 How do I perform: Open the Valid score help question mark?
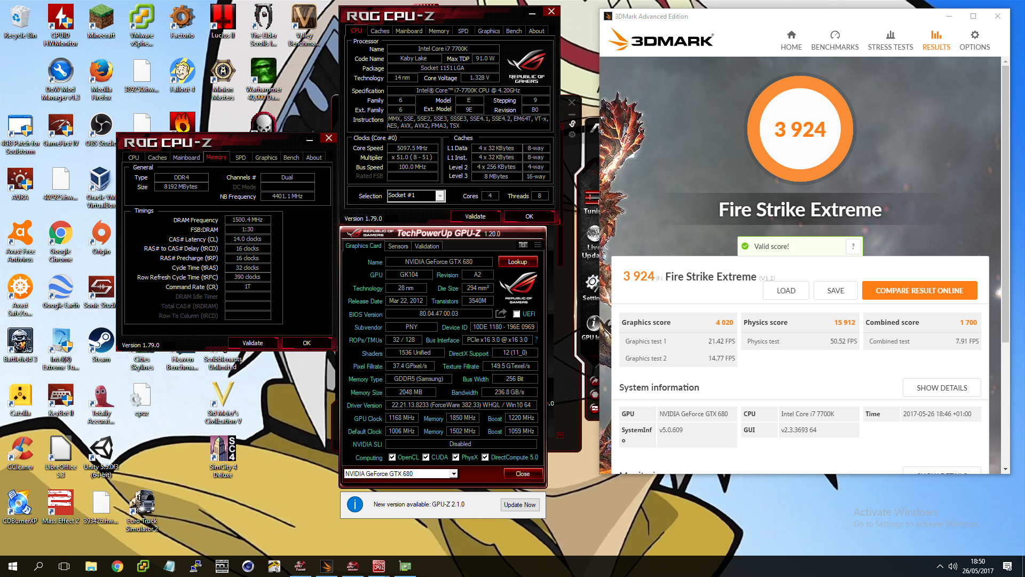click(x=853, y=246)
